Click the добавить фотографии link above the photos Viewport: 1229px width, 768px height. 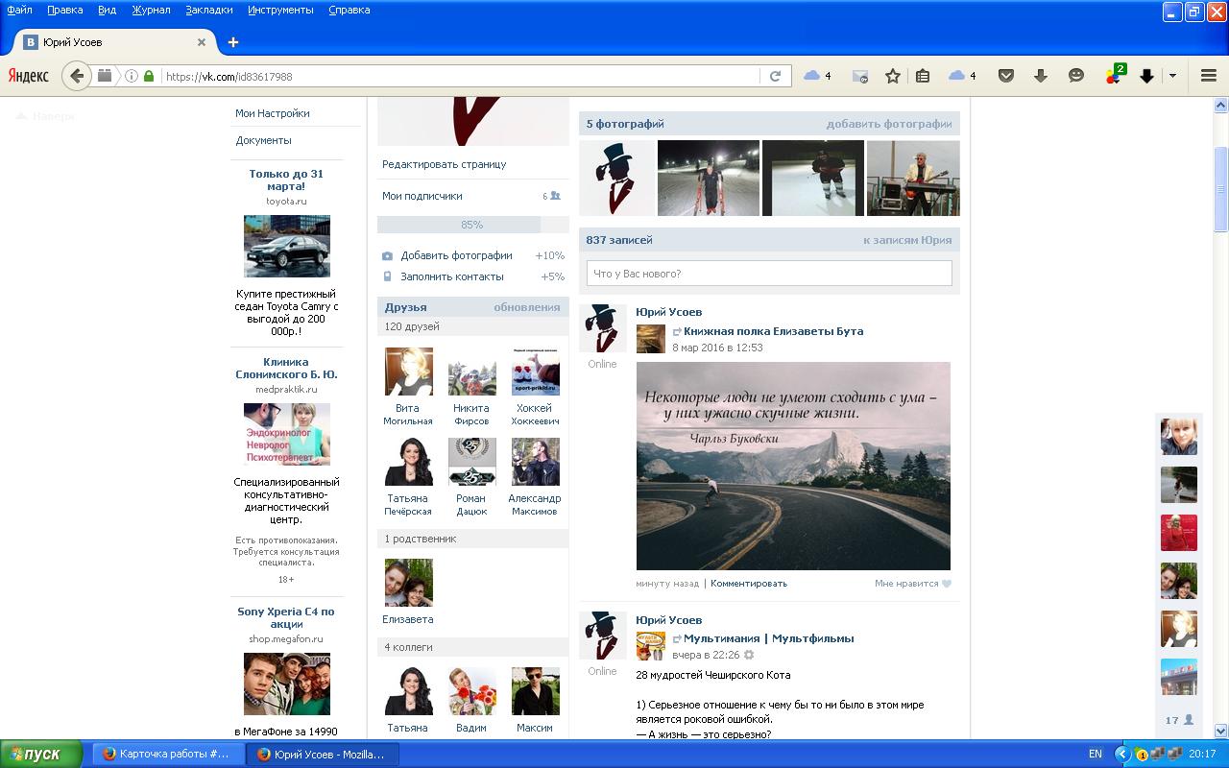tap(889, 124)
